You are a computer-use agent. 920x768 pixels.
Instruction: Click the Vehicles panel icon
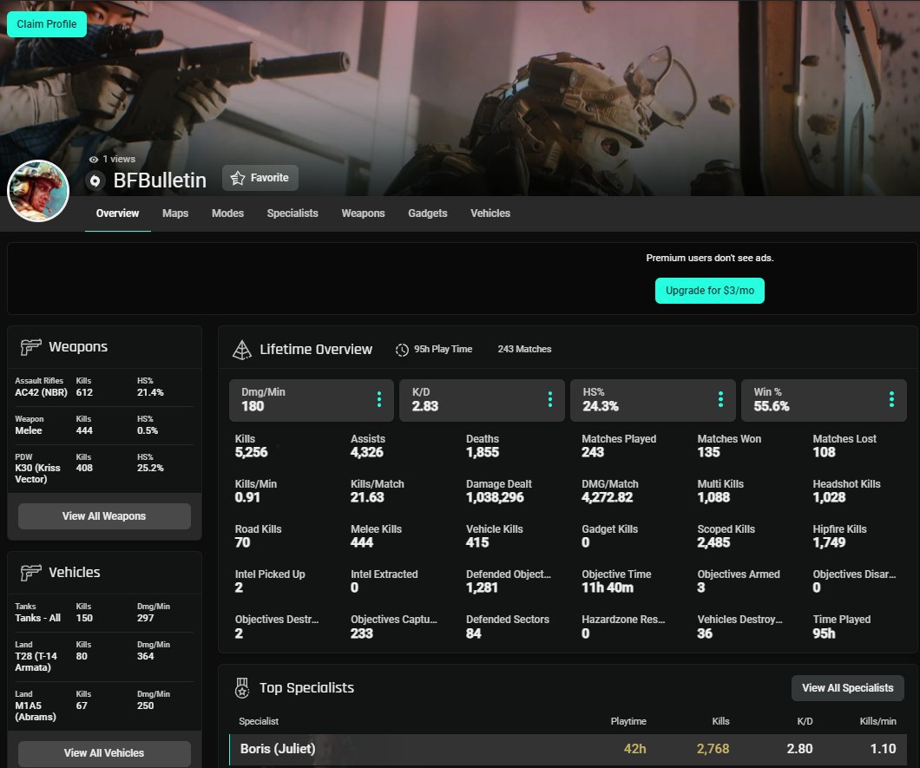(x=30, y=572)
